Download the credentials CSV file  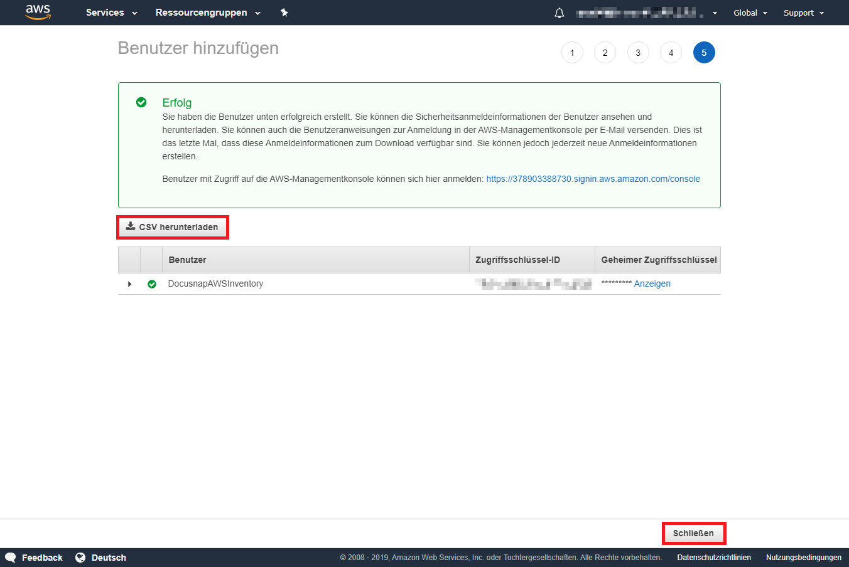tap(173, 227)
